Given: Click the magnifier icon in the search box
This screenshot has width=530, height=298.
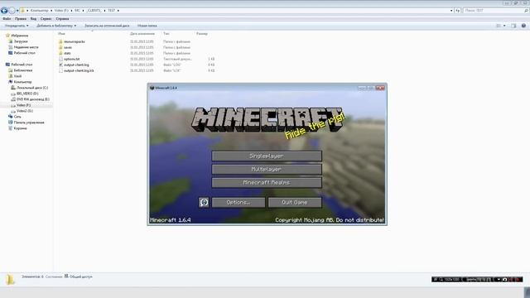Looking at the screenshot, I should [x=526, y=11].
